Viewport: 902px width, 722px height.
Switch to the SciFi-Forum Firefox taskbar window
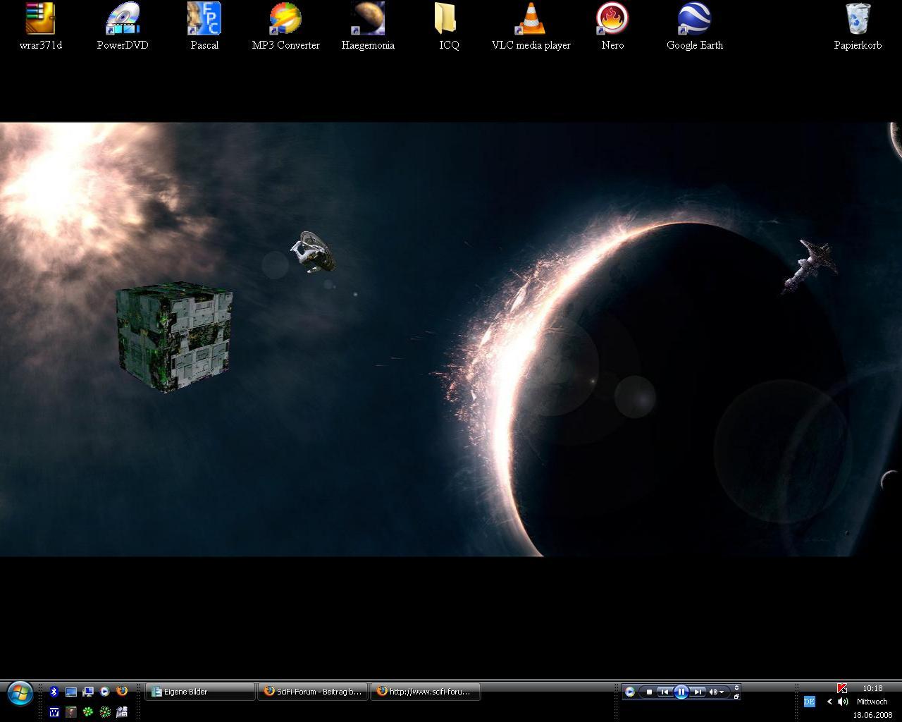coord(313,692)
